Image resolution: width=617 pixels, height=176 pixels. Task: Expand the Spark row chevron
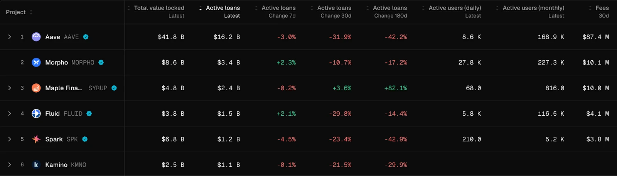point(10,139)
